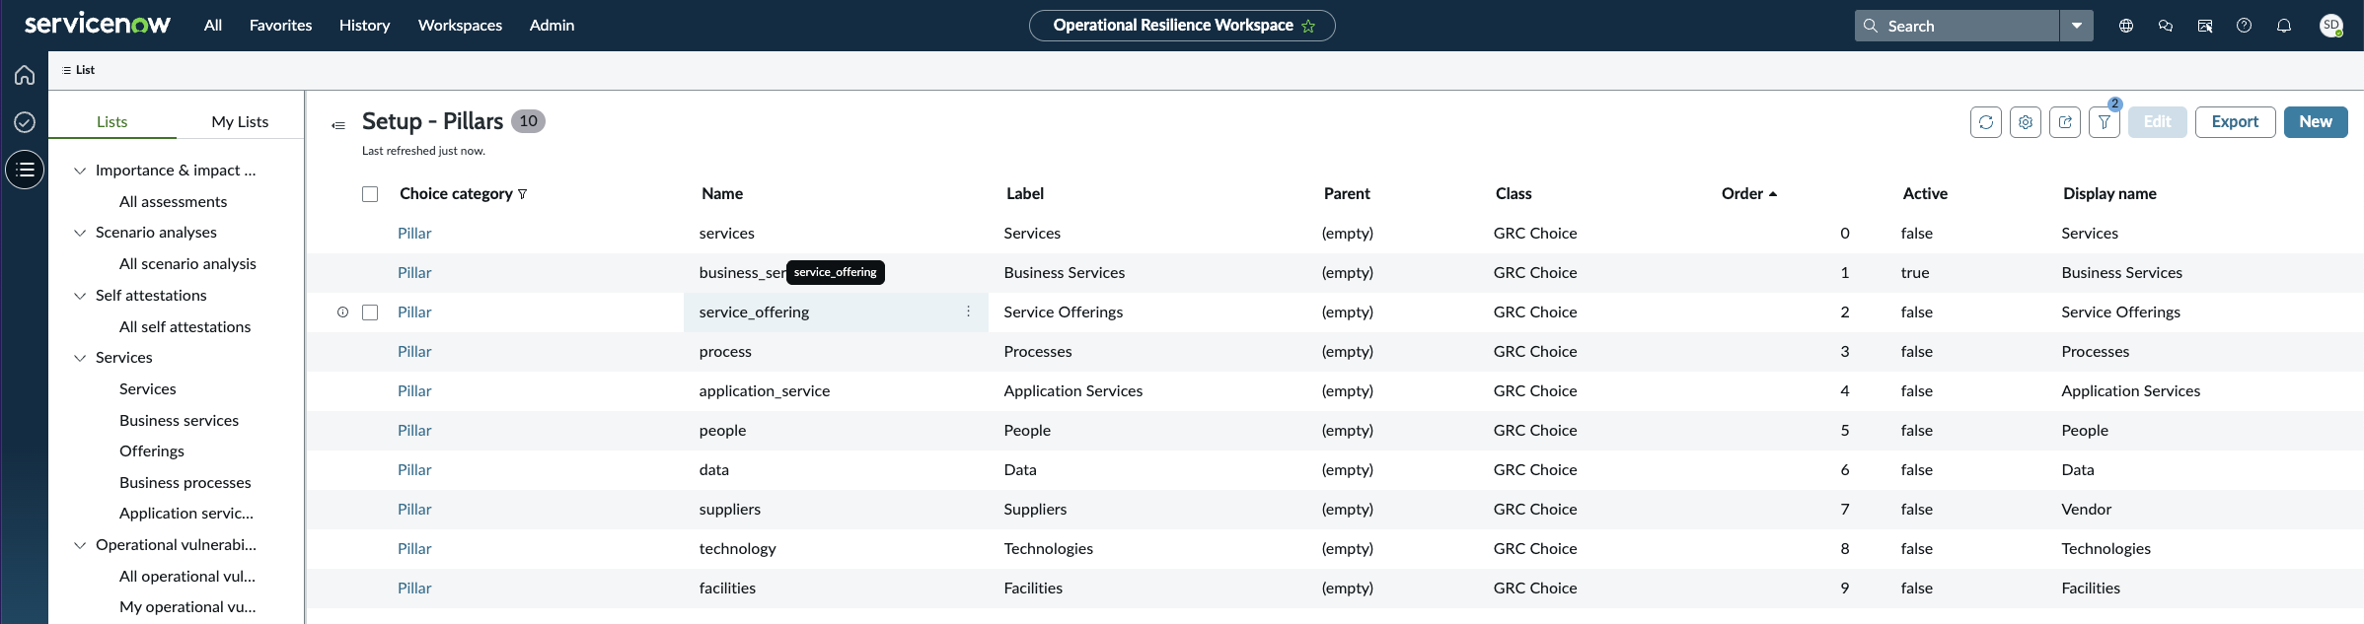Open Business services list
2364x624 pixels.
click(179, 421)
